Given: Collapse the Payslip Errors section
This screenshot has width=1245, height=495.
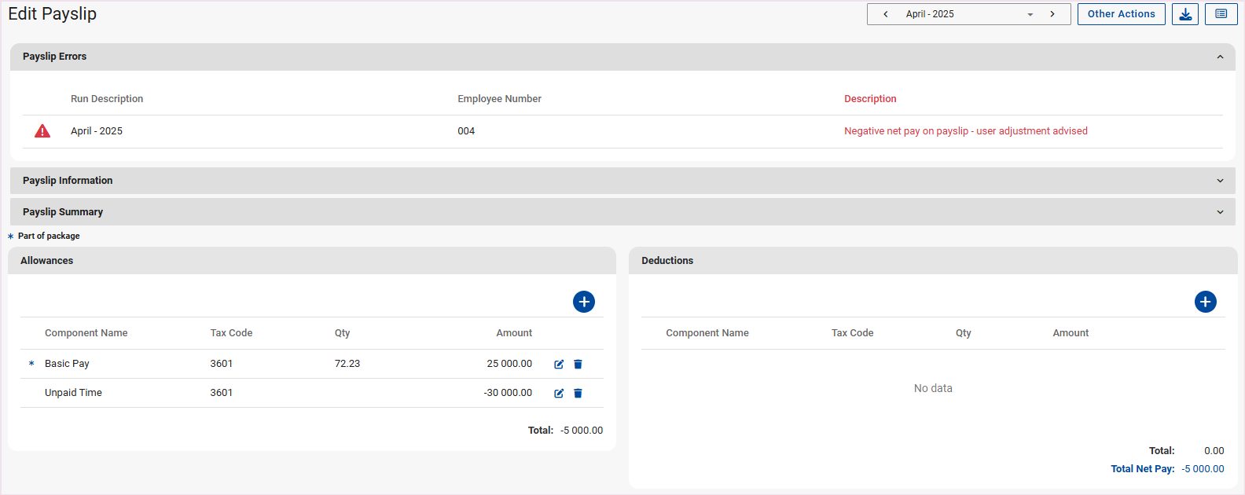Looking at the screenshot, I should pyautogui.click(x=1220, y=57).
